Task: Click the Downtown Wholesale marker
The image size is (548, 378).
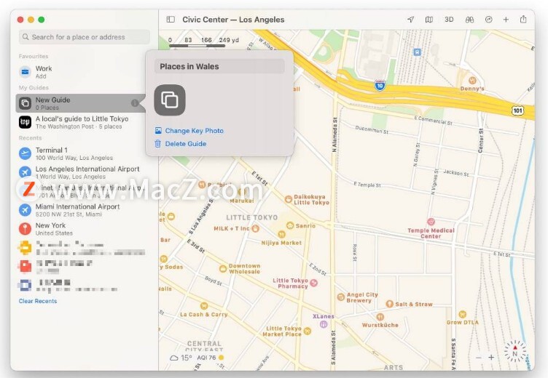Action: 223,268
